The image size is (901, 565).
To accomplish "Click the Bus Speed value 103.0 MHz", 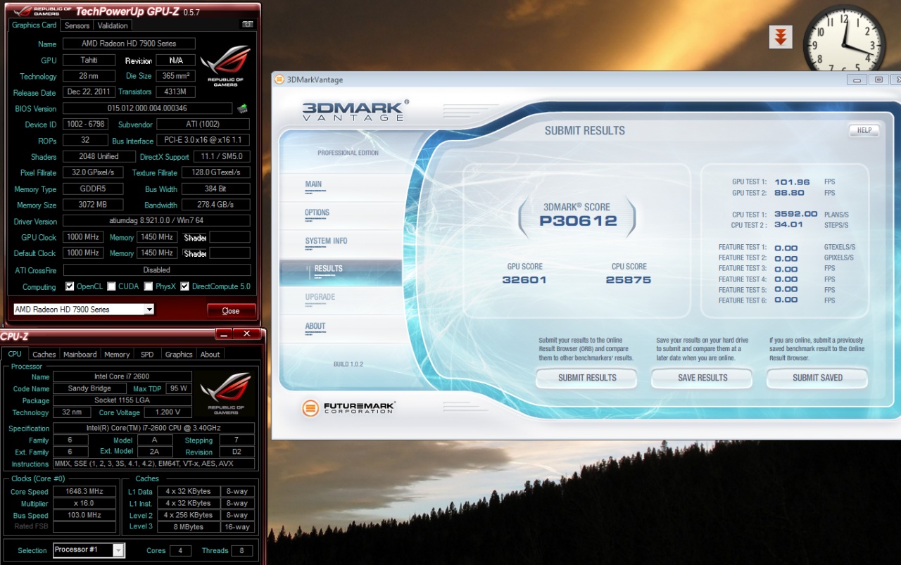I will (x=84, y=516).
